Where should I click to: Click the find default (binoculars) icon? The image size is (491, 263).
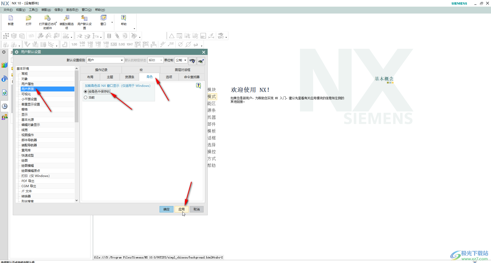(x=192, y=61)
